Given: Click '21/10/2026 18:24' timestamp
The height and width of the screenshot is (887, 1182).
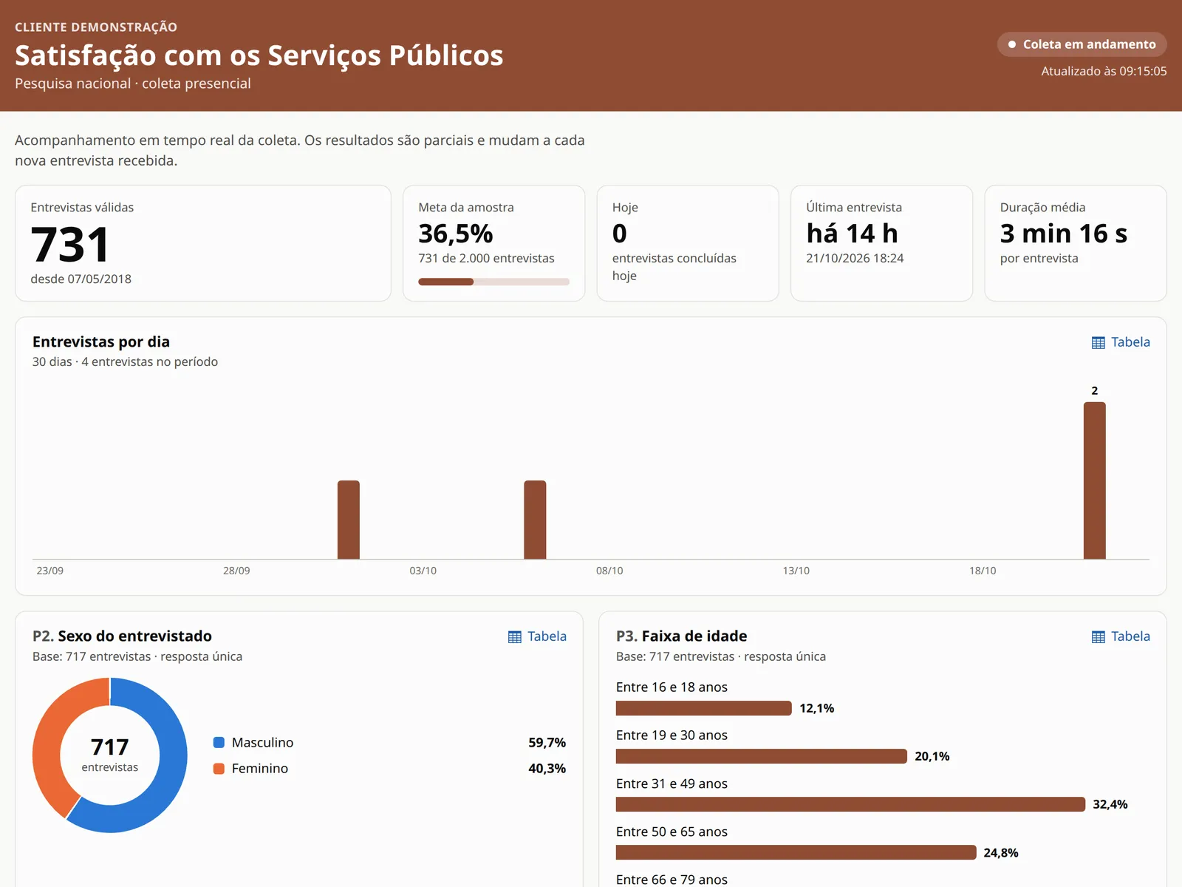Looking at the screenshot, I should coord(855,258).
